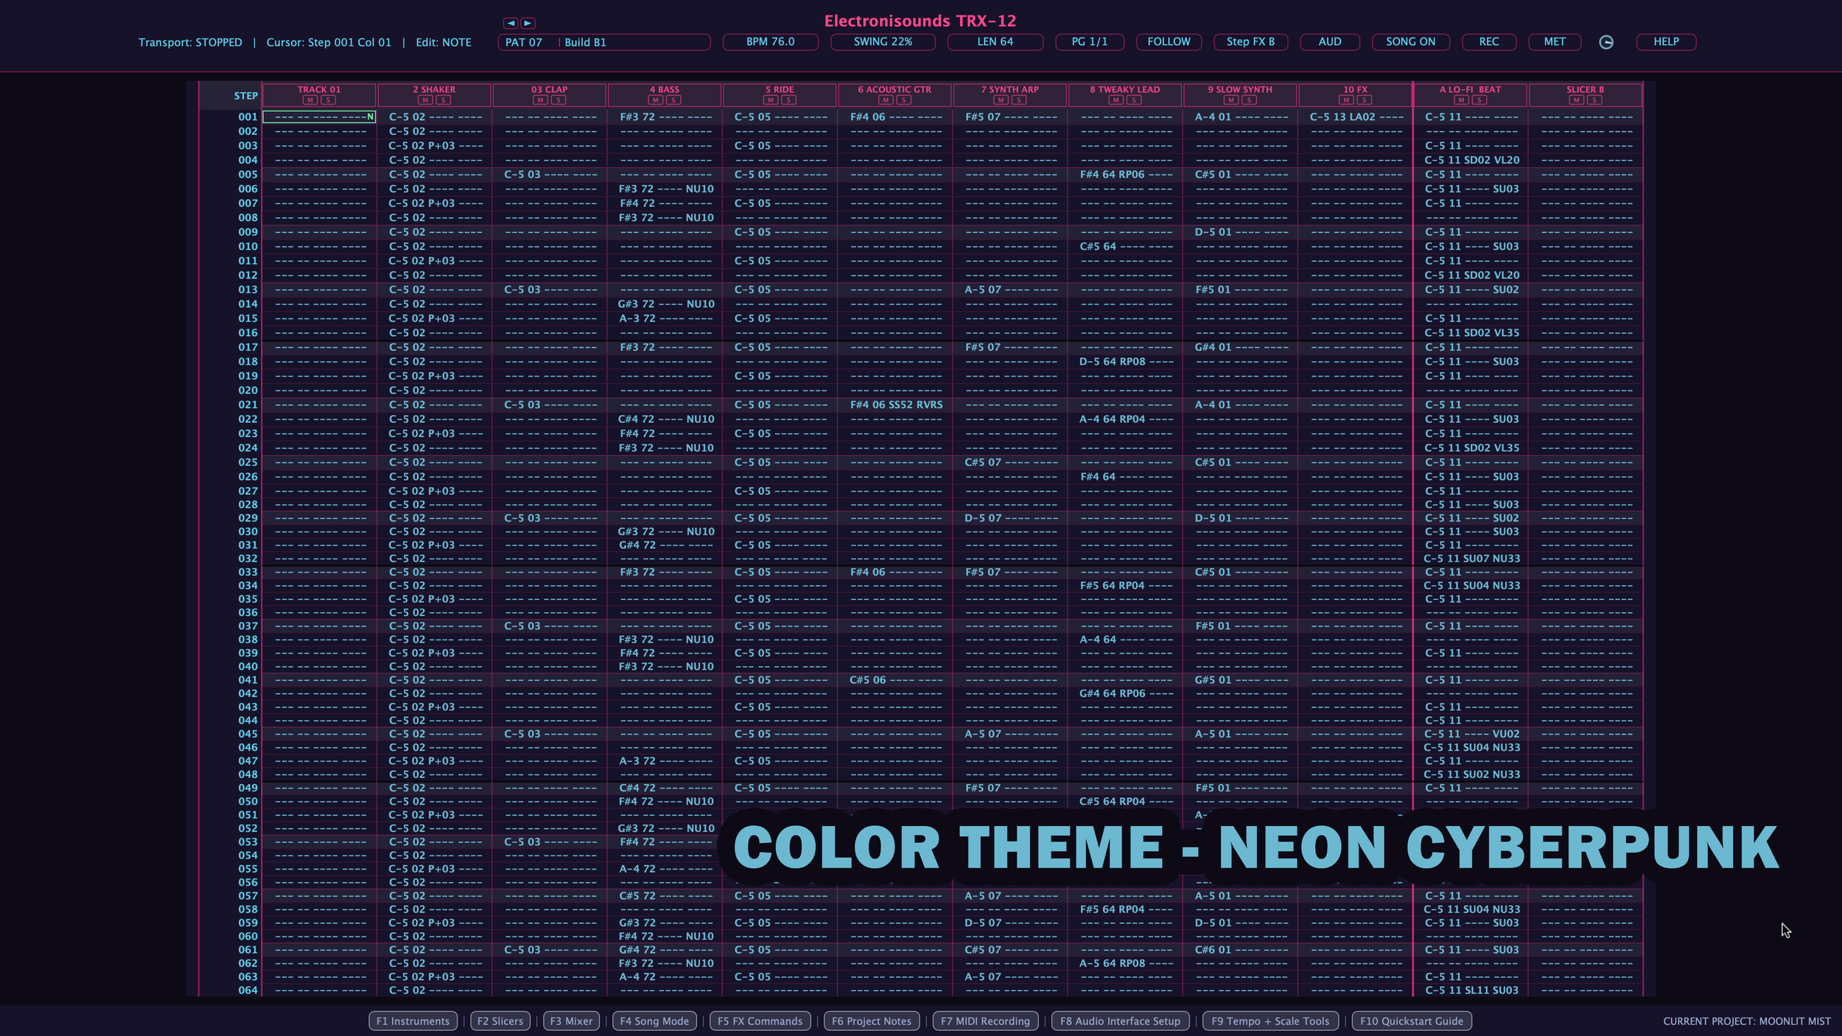Click the BPM 76.0 field
This screenshot has height=1036, width=1842.
click(770, 42)
